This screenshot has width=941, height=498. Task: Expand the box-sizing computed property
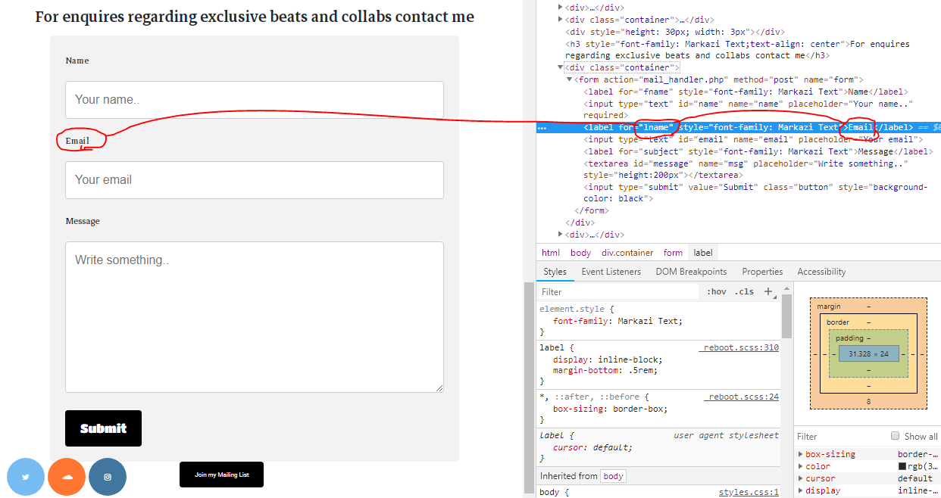[802, 454]
